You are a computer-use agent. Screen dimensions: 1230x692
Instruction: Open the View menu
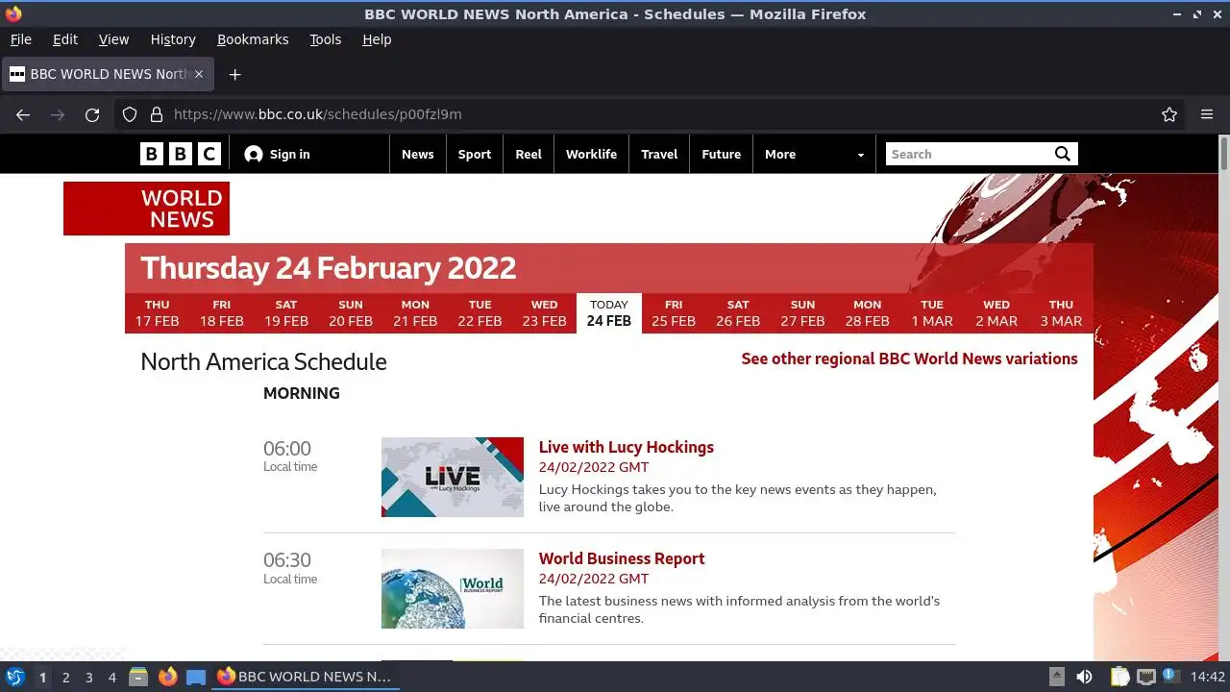[x=113, y=39]
